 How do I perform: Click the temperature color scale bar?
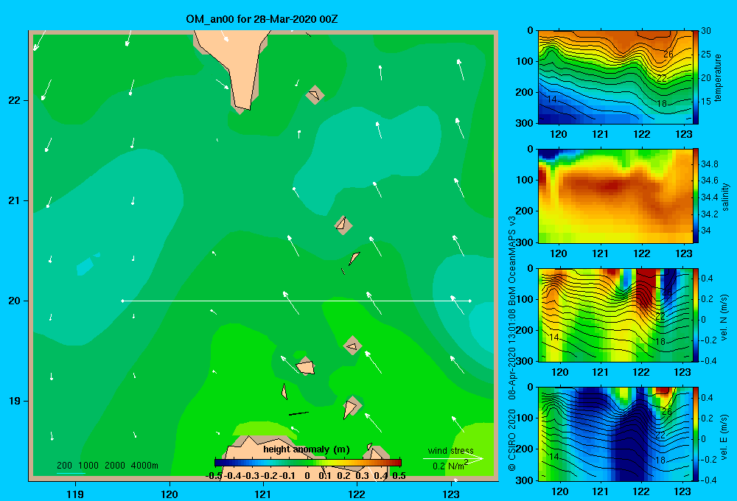696,77
